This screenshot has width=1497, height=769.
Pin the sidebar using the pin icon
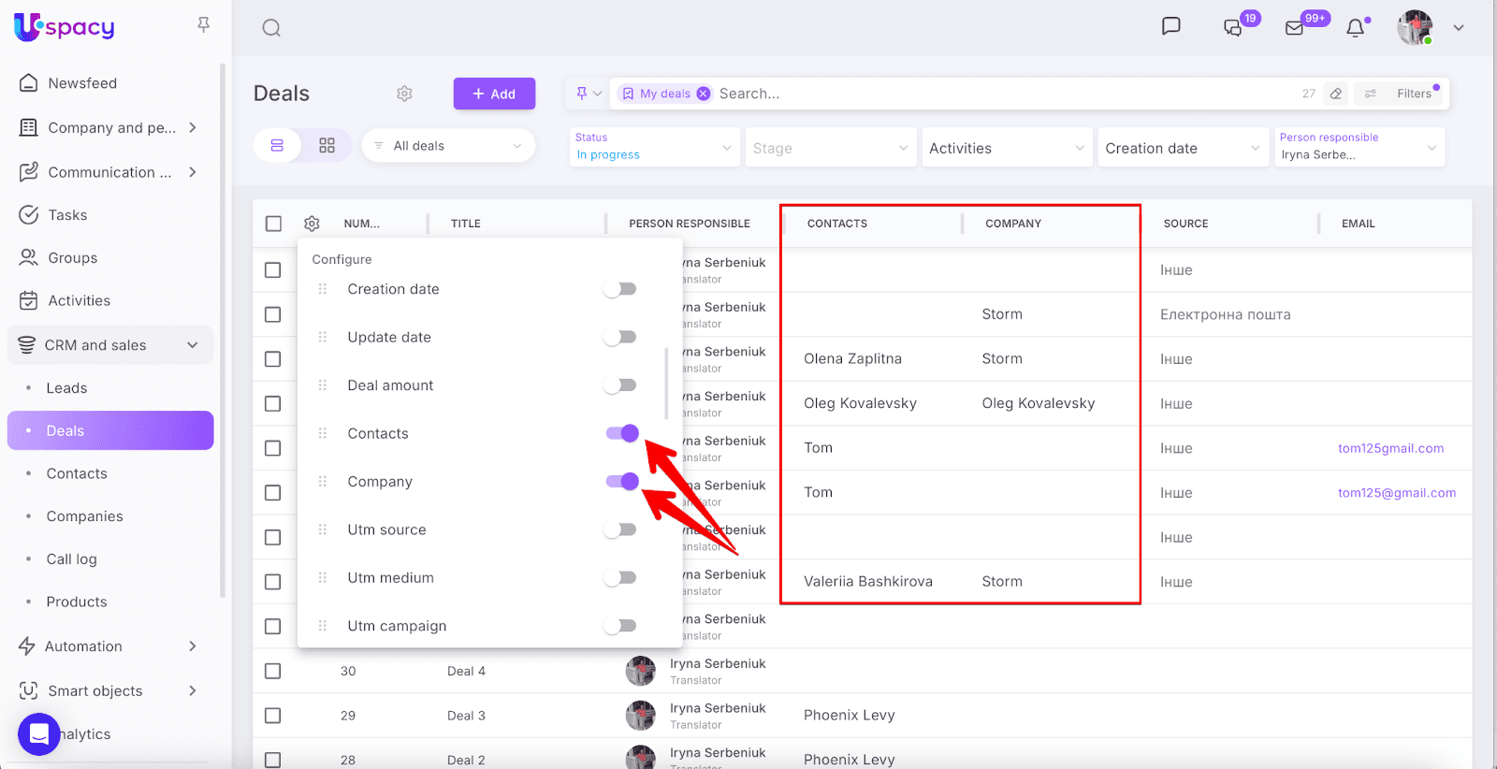(x=203, y=25)
